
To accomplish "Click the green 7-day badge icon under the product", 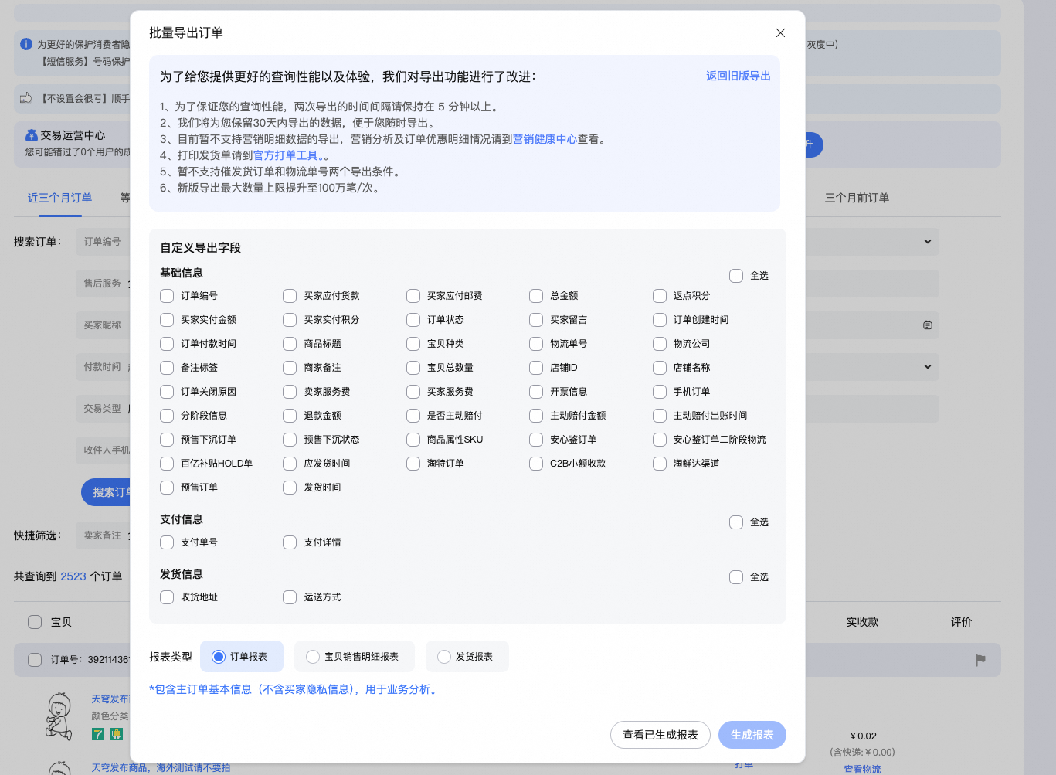I will [x=98, y=734].
